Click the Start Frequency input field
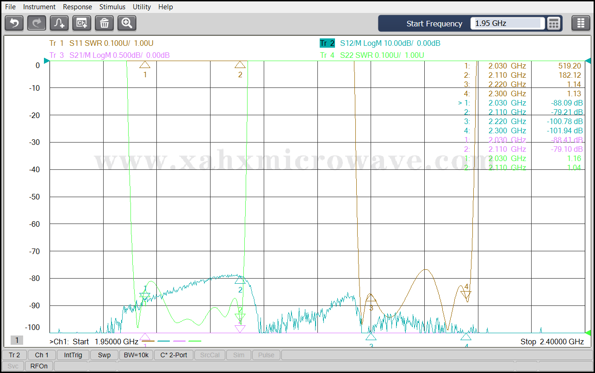Image resolution: width=595 pixels, height=373 pixels. [x=507, y=23]
